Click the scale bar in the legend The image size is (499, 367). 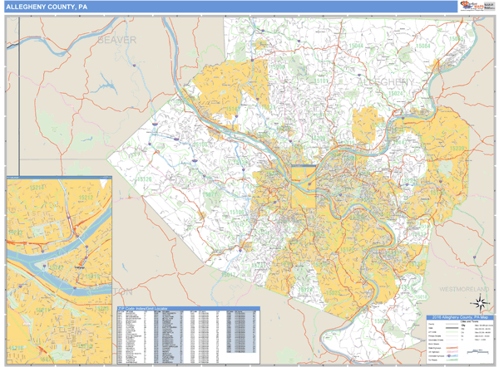[x=477, y=352]
